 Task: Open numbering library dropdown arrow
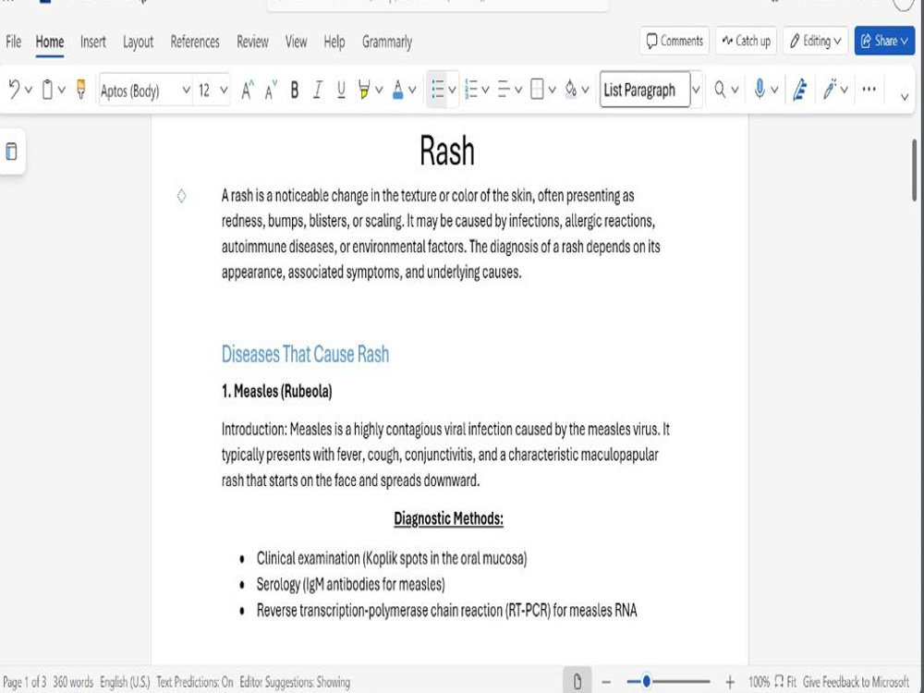point(485,91)
